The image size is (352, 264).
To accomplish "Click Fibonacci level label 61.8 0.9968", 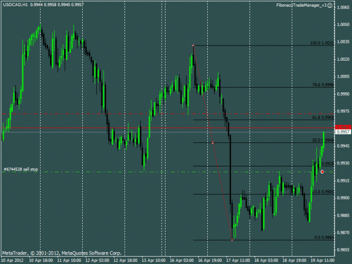I will point(323,117).
